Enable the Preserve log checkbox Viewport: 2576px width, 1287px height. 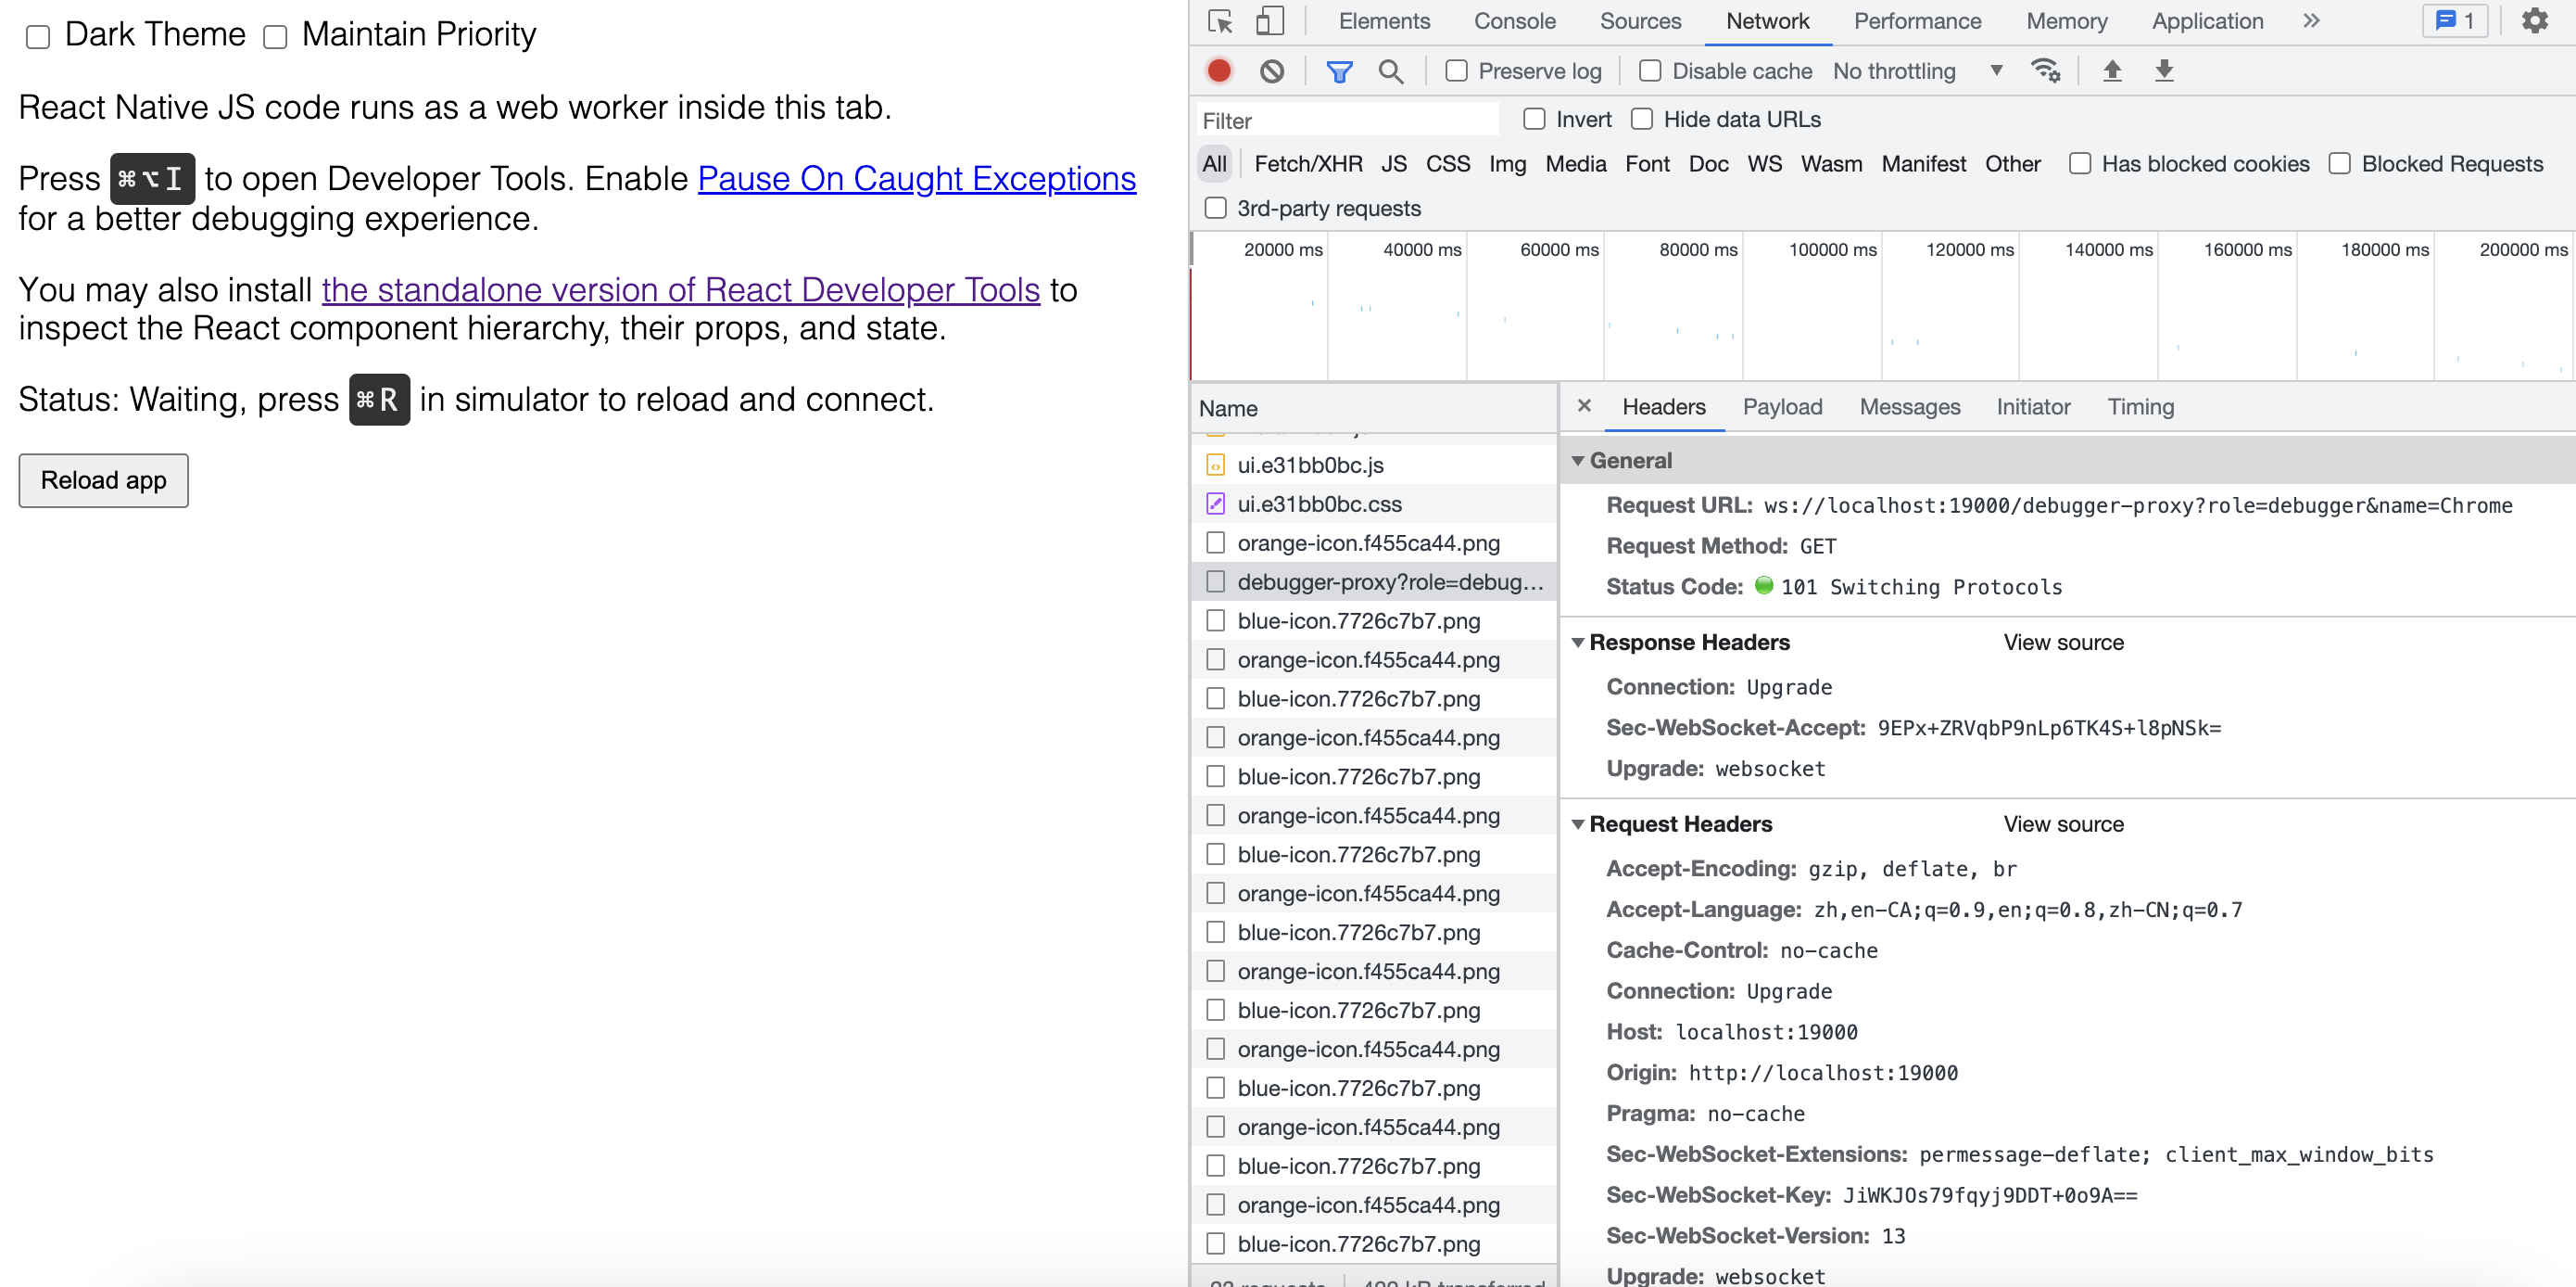(x=1457, y=71)
